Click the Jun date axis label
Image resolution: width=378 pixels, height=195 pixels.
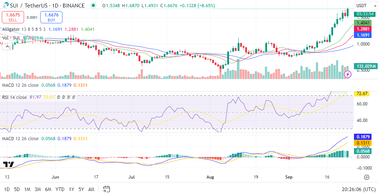pos(55,177)
